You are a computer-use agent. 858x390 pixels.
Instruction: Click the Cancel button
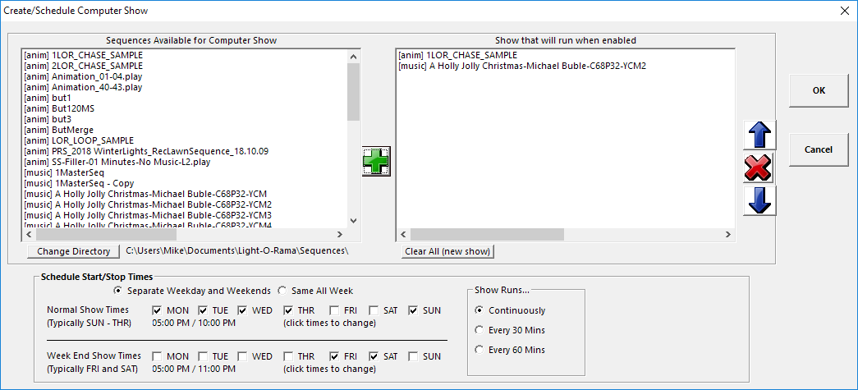(x=818, y=149)
